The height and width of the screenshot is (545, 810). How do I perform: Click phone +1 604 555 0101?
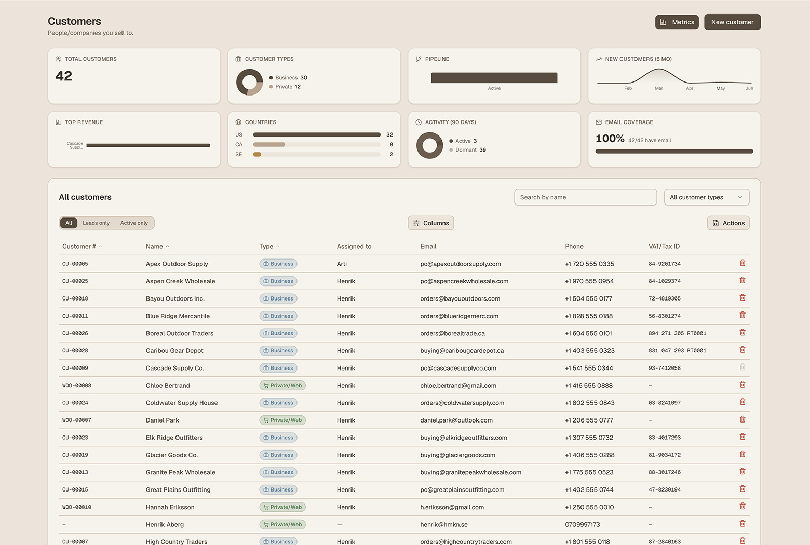[588, 334]
